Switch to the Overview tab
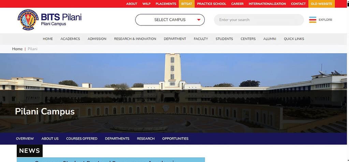 pyautogui.click(x=25, y=139)
